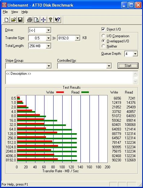Click read value 108068 in 32.0 row

[x=130, y=125]
